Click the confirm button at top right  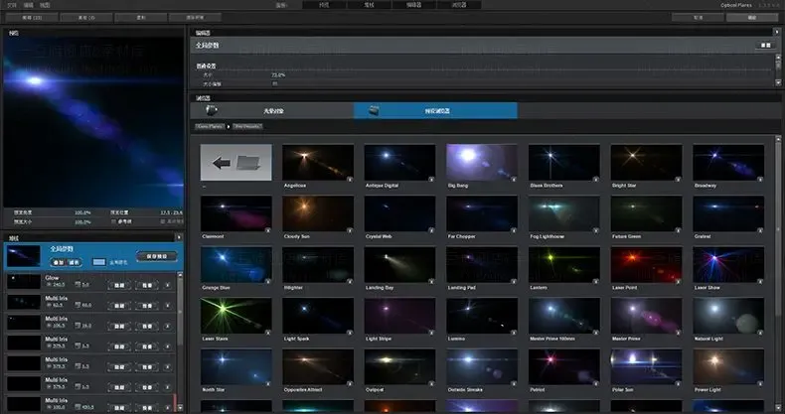750,17
